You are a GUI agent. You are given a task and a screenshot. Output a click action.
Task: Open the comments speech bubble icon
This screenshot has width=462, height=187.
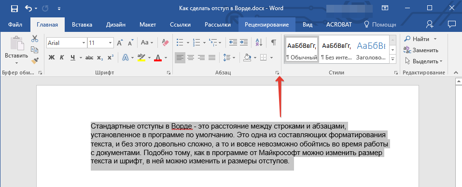pos(451,25)
